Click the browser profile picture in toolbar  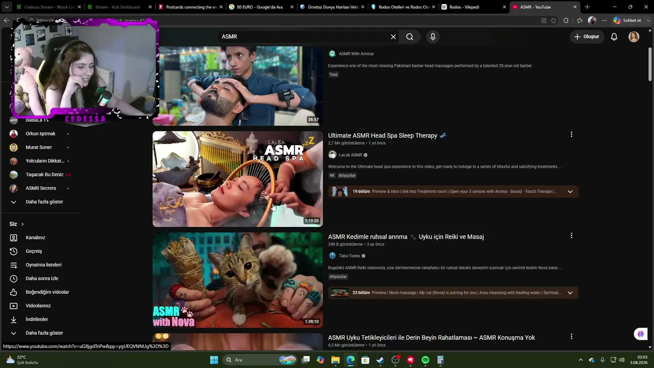(592, 20)
